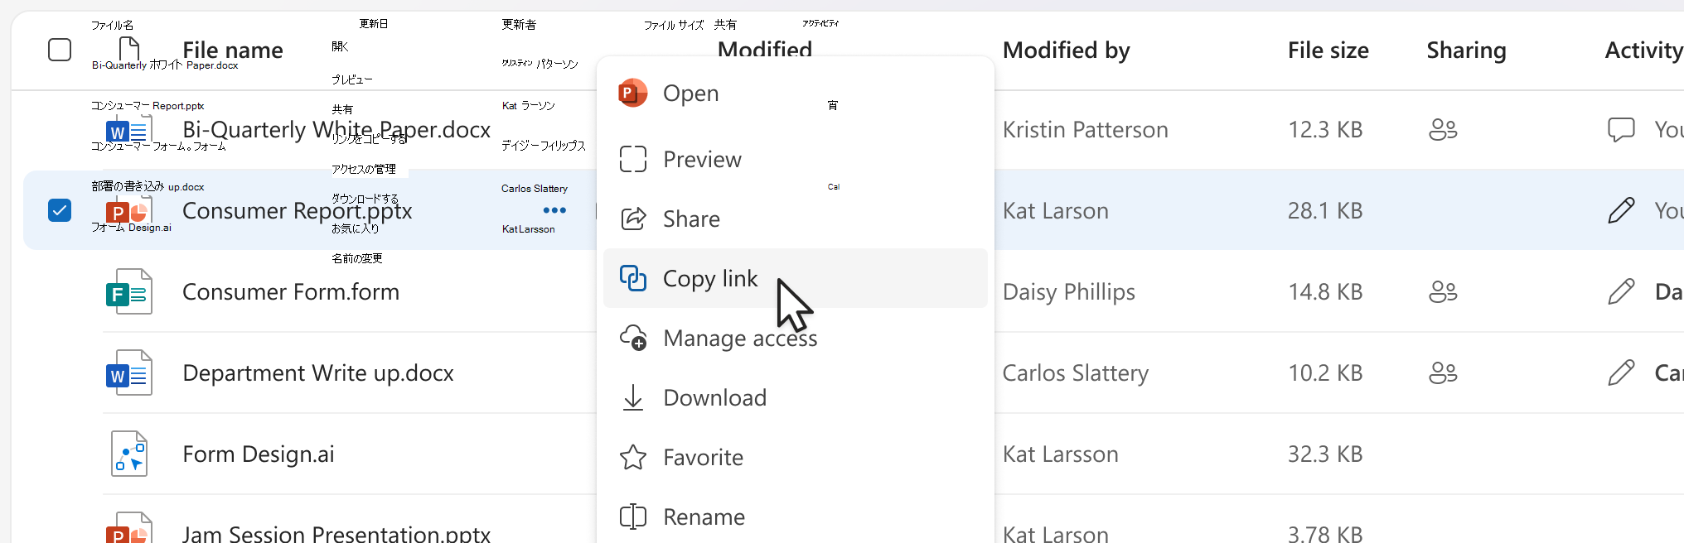Click sharing people icon in Kristin Patterson row

(x=1443, y=129)
